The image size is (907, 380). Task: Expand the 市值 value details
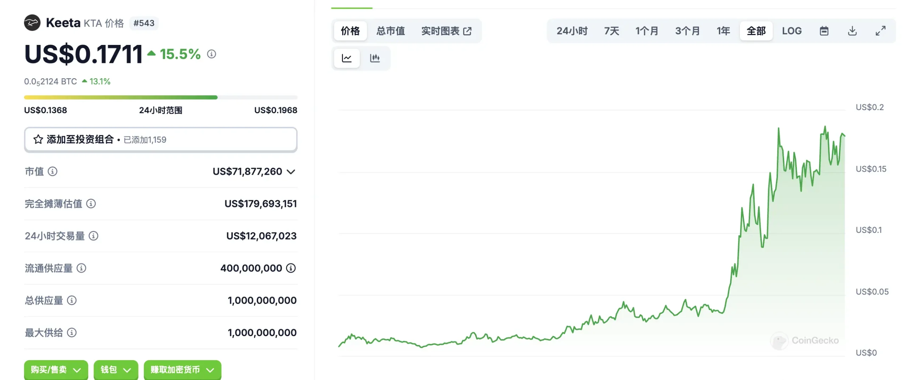tap(291, 172)
